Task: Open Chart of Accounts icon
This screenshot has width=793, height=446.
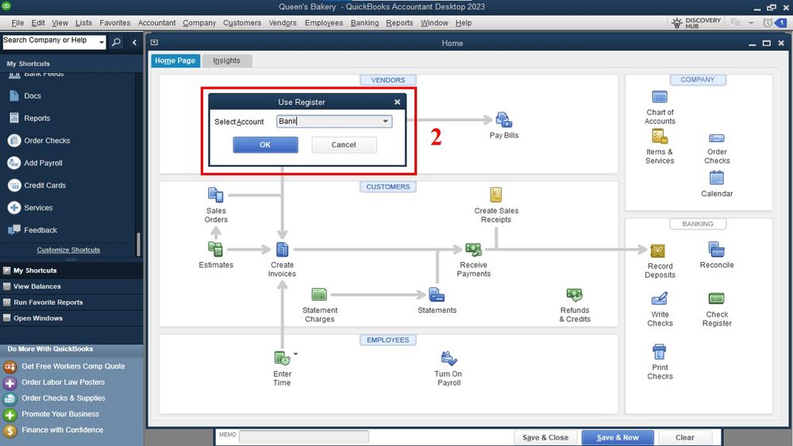Action: [x=660, y=97]
